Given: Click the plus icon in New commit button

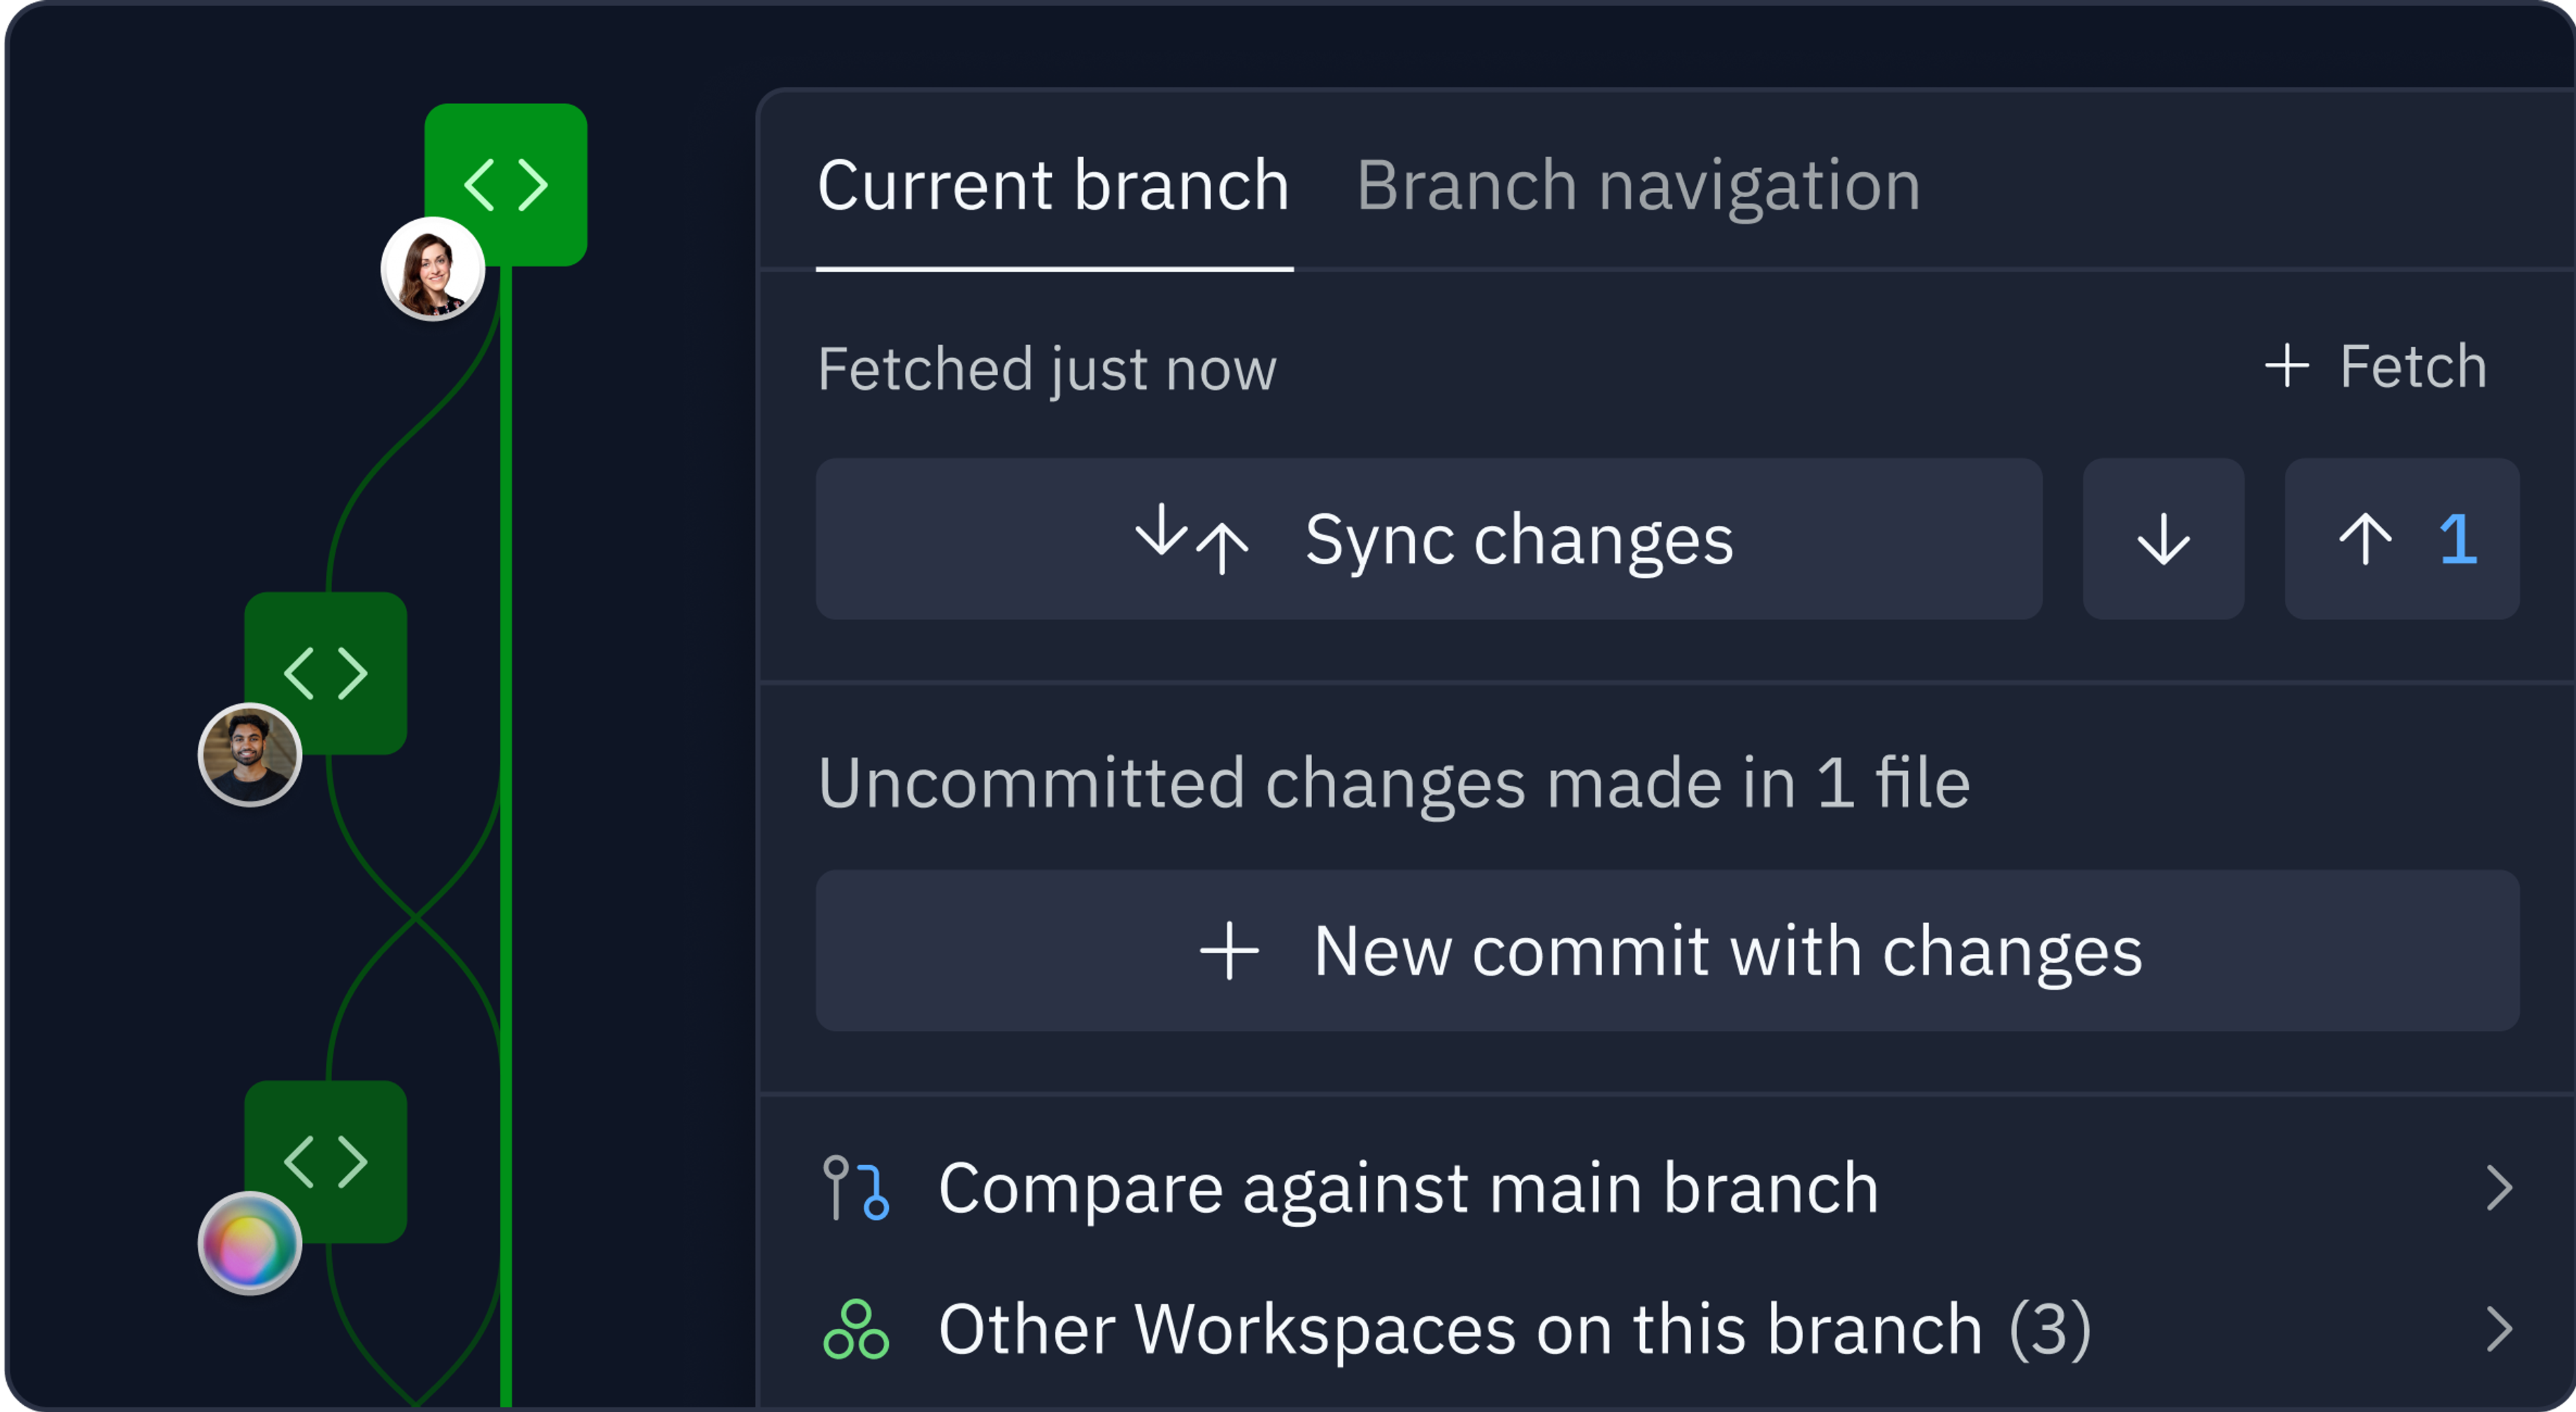Looking at the screenshot, I should point(1229,950).
